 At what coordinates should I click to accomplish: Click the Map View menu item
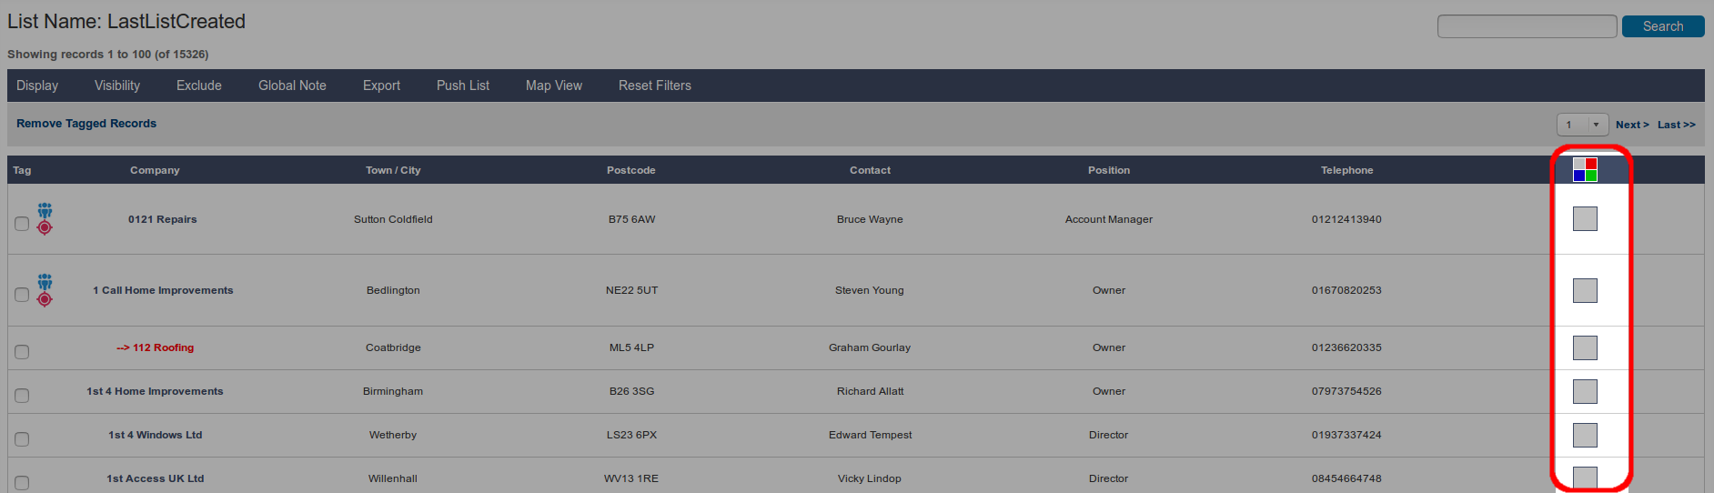[554, 86]
